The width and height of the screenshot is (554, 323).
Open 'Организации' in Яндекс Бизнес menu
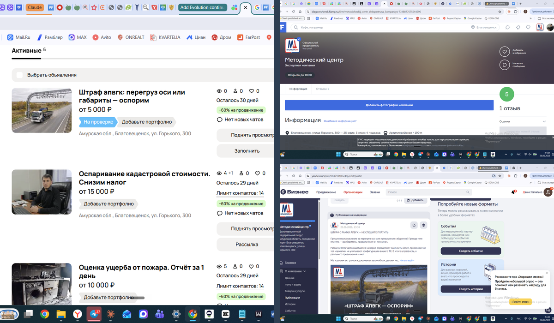pyautogui.click(x=353, y=192)
